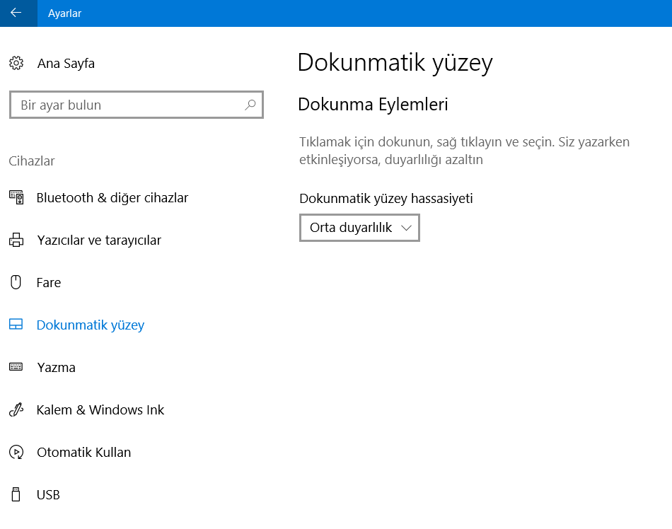
Task: Focus the 'Bir ayar bulun' search field
Action: point(127,105)
